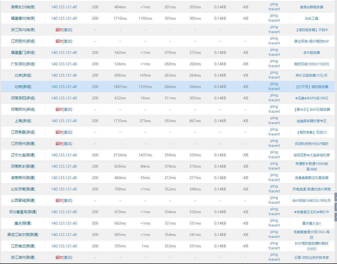The width and height of the screenshot is (337, 264).
Task: Open the IP link for 上海[多线]
Action: click(64, 121)
